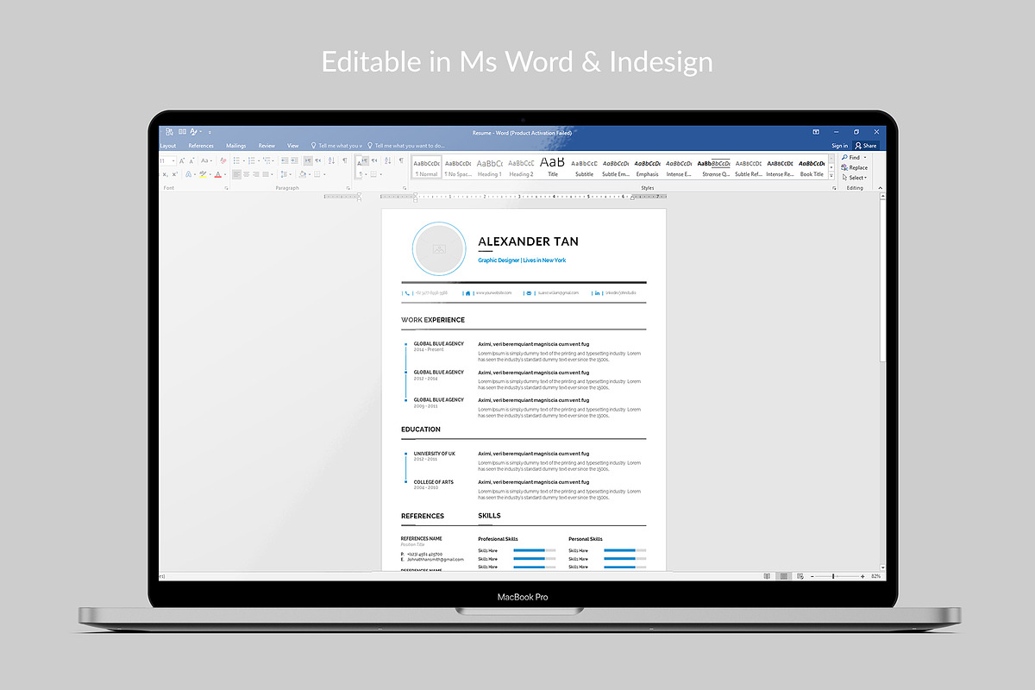Switch to Web Layout view
The width and height of the screenshot is (1035, 690).
click(x=801, y=575)
